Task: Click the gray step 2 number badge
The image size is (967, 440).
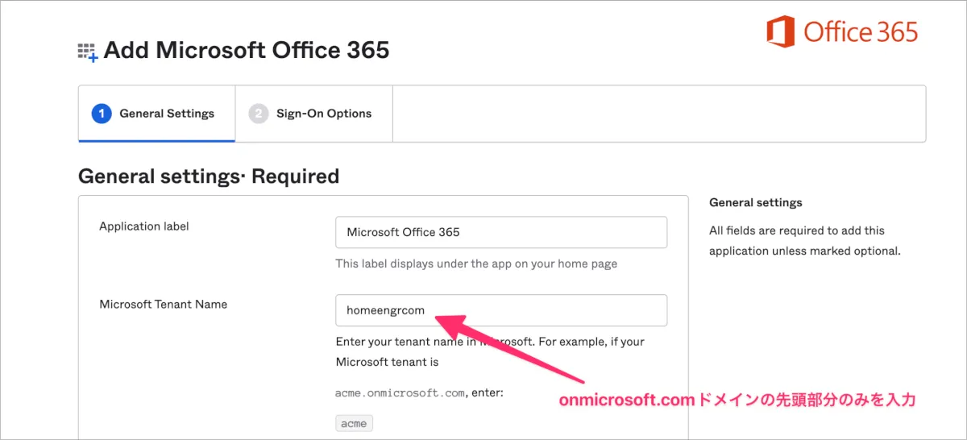Action: [258, 114]
